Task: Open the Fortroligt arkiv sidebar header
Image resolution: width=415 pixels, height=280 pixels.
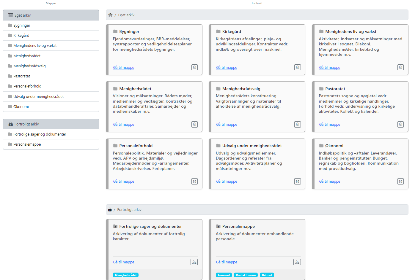Action: click(x=51, y=124)
